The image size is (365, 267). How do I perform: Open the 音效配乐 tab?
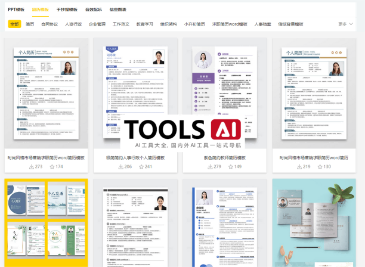[94, 11]
